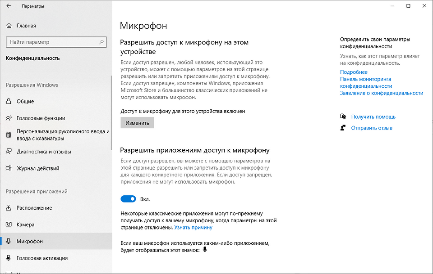
Task: Open Заявление о конфиденциальности link
Action: [382, 93]
